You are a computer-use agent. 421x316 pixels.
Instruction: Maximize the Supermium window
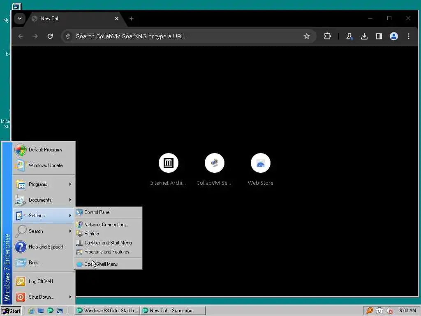(389, 18)
